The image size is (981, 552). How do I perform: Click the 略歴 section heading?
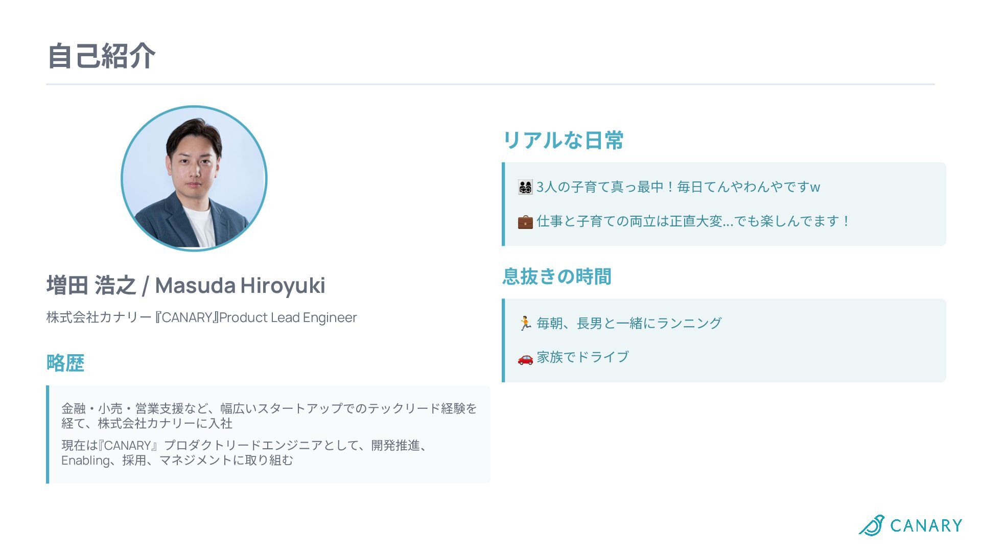(65, 363)
